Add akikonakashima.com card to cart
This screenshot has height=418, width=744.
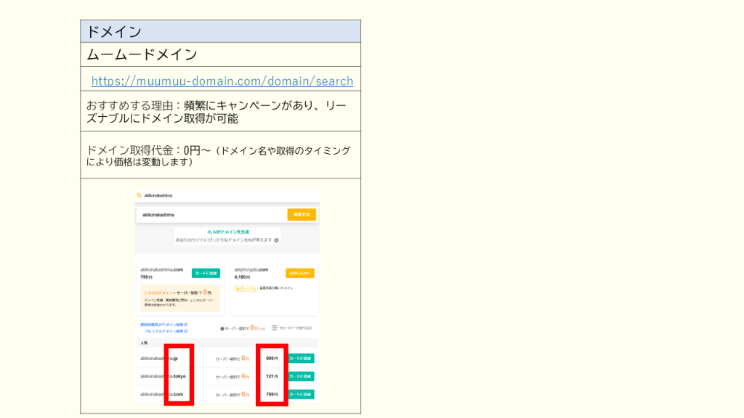(206, 274)
